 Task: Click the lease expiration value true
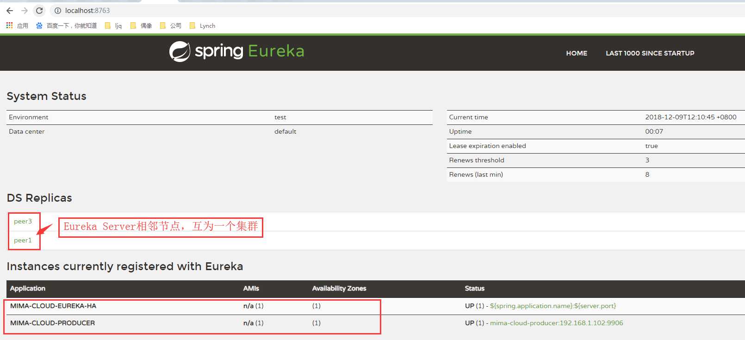pyautogui.click(x=652, y=146)
